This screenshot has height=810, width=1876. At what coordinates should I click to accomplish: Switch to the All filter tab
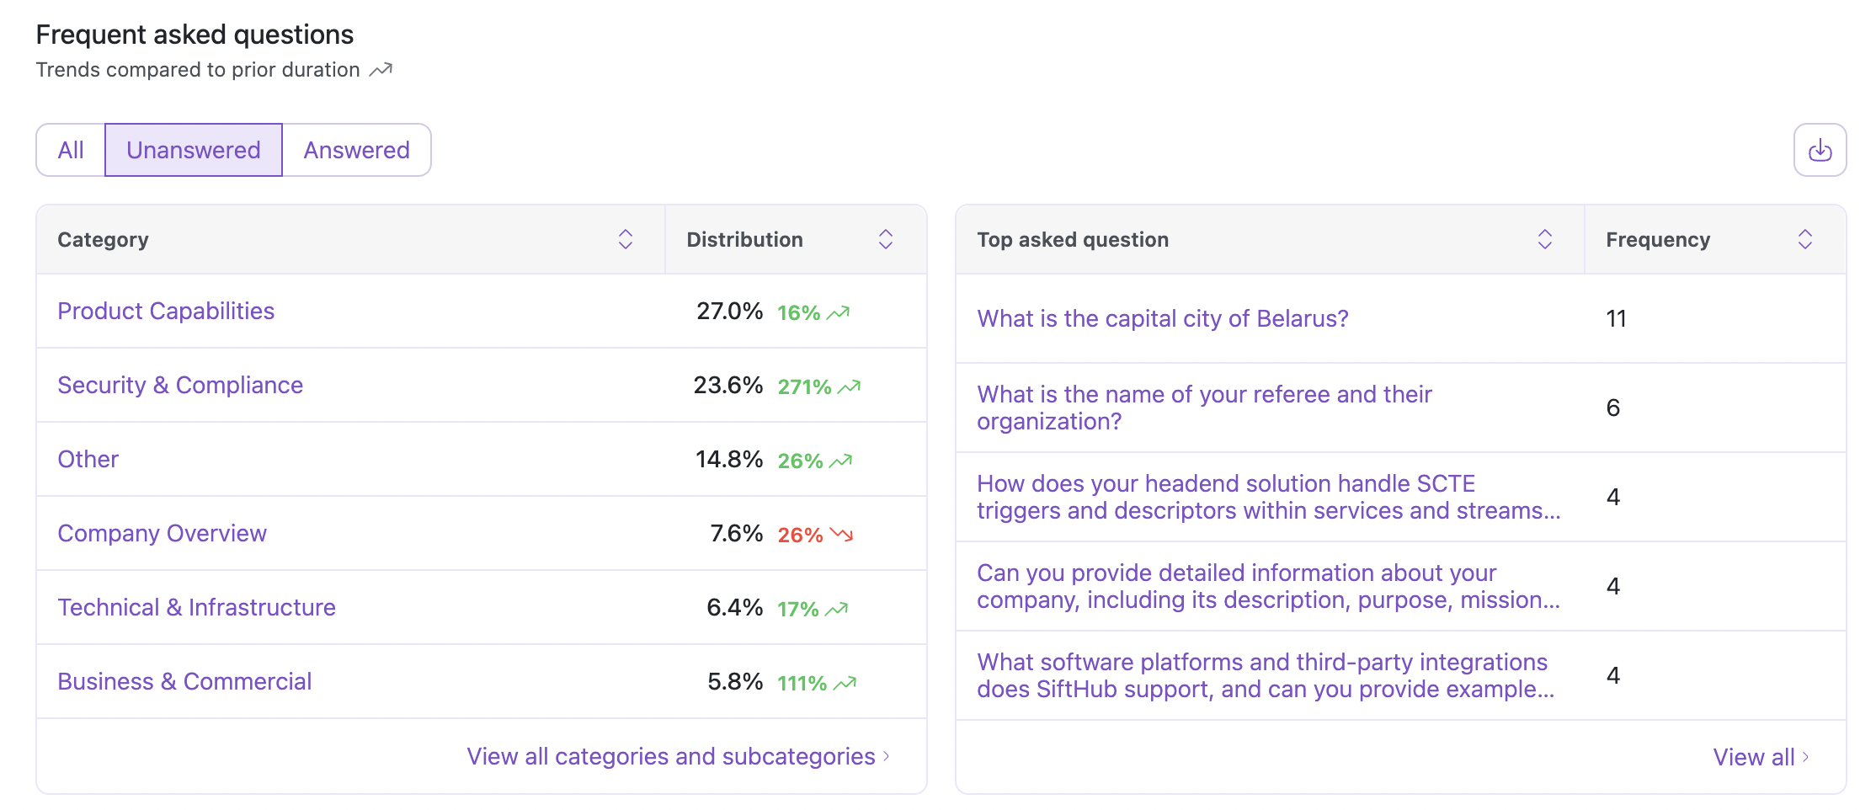pos(71,150)
